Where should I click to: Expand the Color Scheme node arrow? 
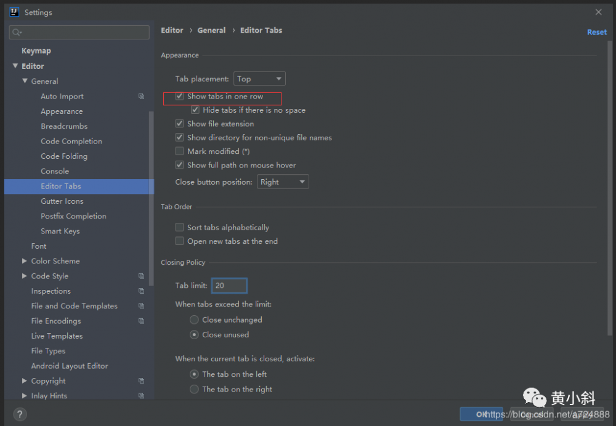pyautogui.click(x=25, y=260)
